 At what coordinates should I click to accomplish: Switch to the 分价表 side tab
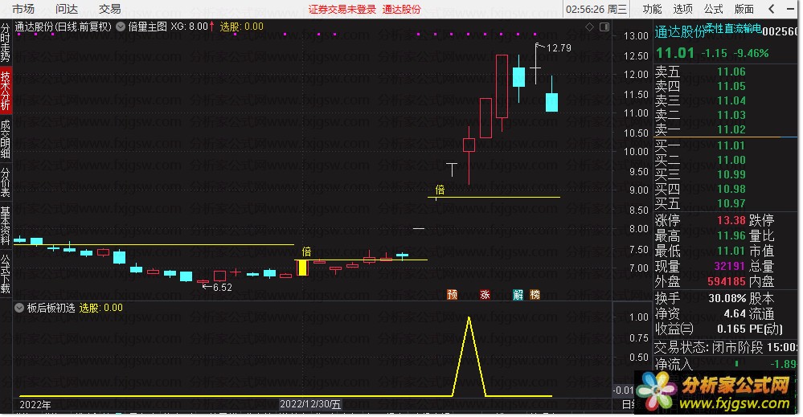click(x=5, y=182)
